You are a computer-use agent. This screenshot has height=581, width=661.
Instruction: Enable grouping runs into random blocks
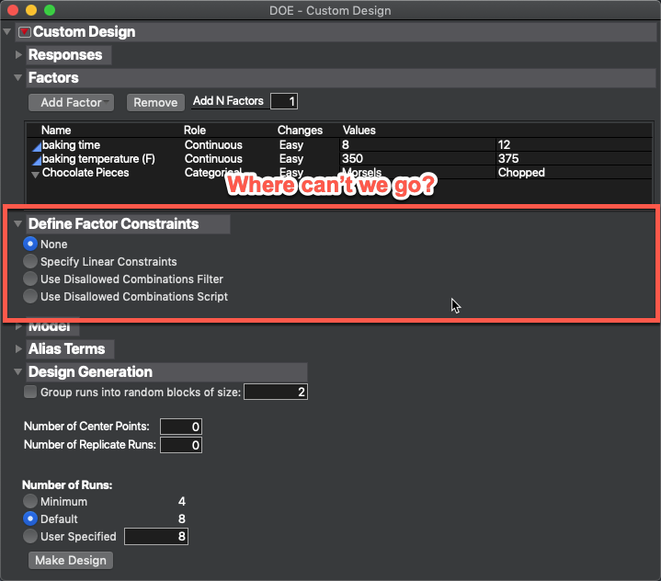pyautogui.click(x=30, y=392)
